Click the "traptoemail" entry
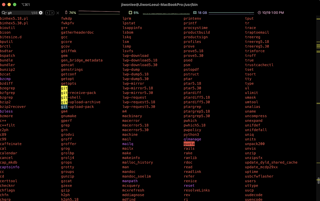 (x=257, y=32)
